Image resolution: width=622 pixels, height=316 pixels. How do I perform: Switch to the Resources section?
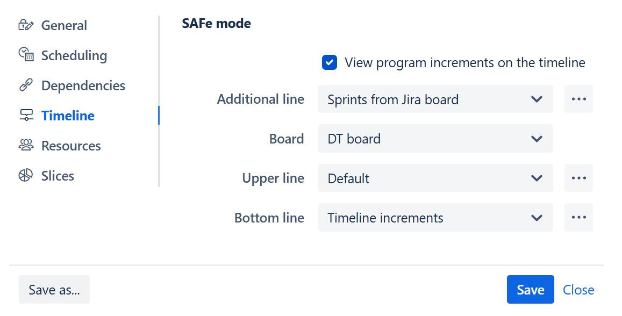click(70, 145)
